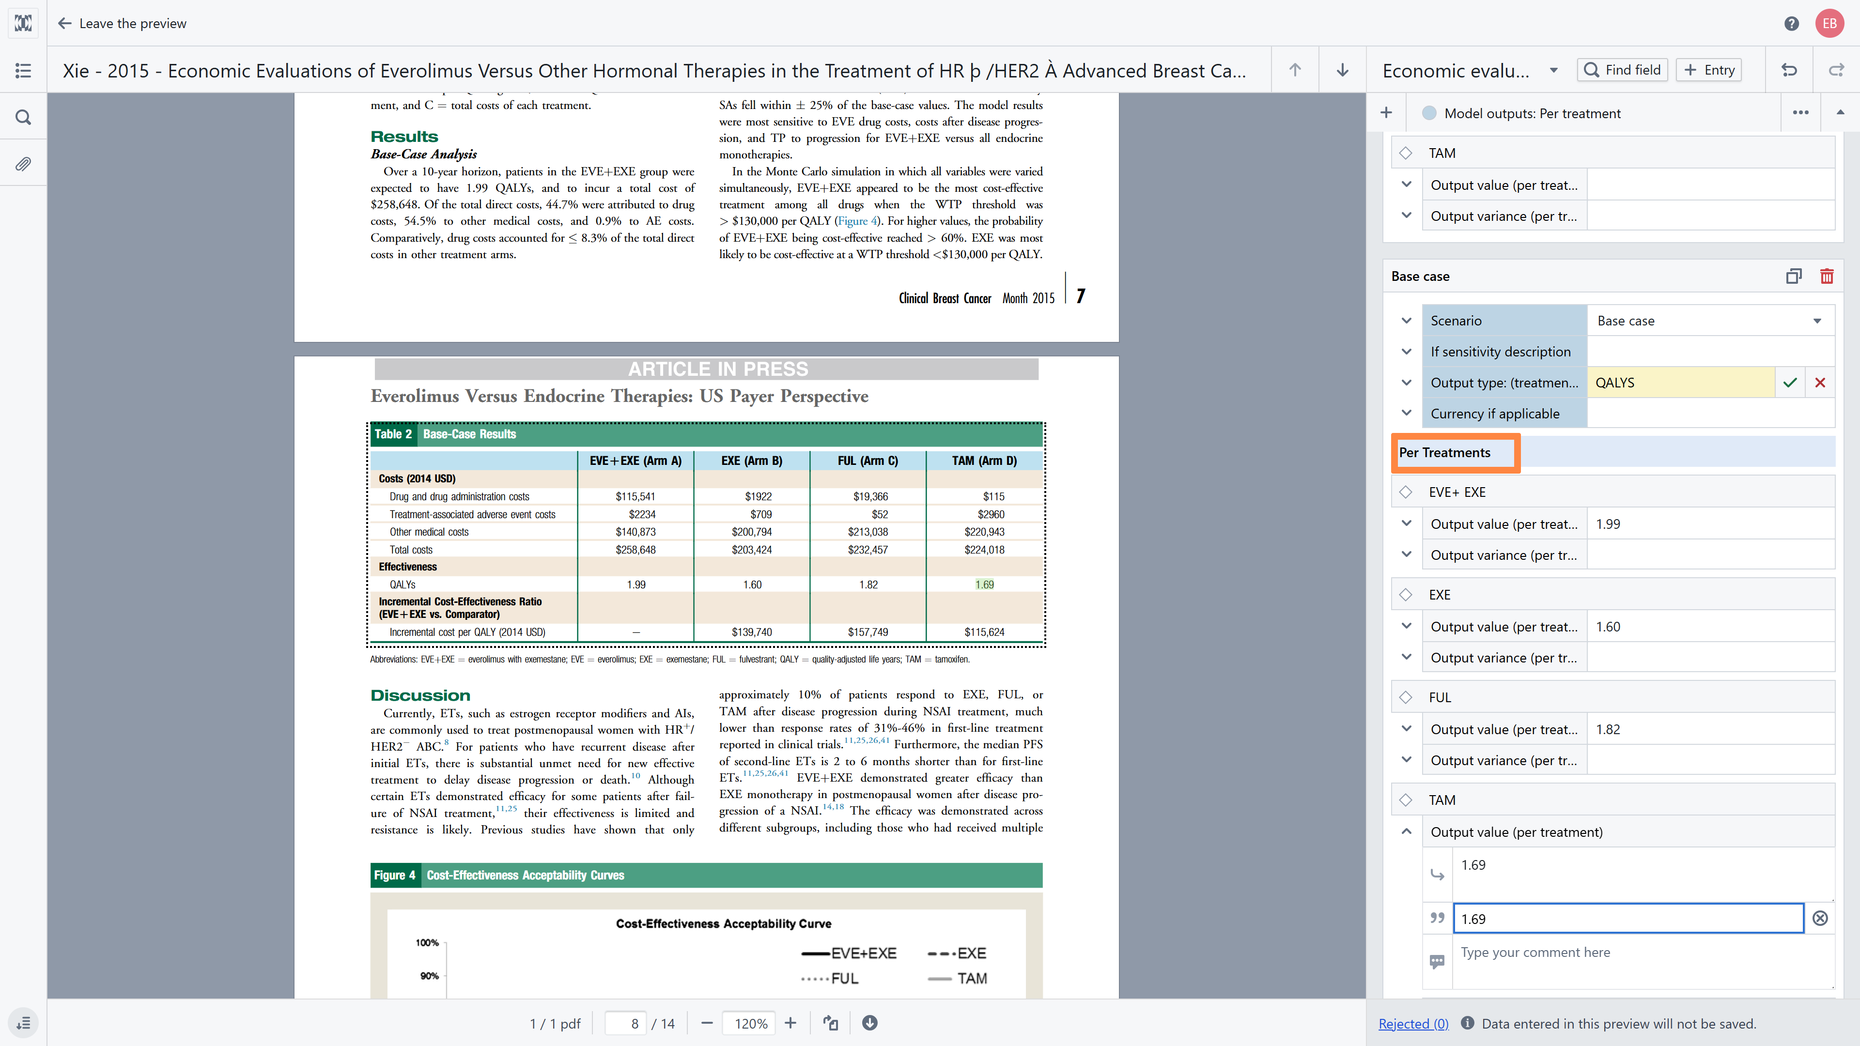Click the Find field button

pos(1622,70)
